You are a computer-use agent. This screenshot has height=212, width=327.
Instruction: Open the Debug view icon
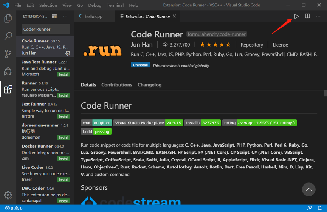click(x=8, y=72)
